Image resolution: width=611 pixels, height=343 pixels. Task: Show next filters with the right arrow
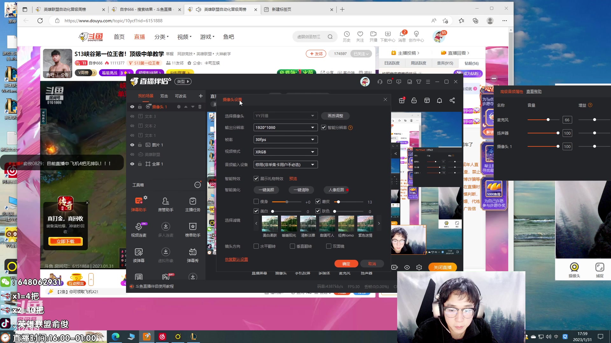379,223
